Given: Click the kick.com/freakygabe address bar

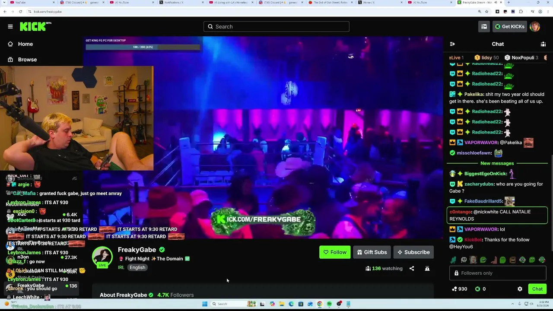Looking at the screenshot, I should [251, 12].
